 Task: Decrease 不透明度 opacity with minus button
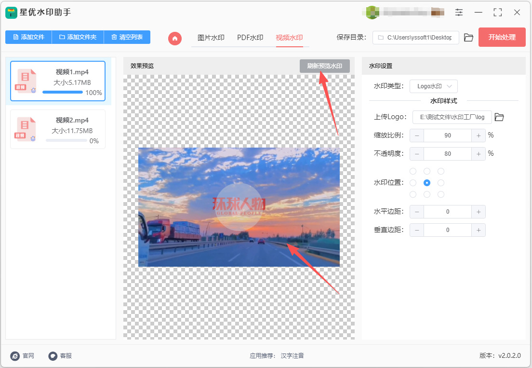[x=417, y=154]
